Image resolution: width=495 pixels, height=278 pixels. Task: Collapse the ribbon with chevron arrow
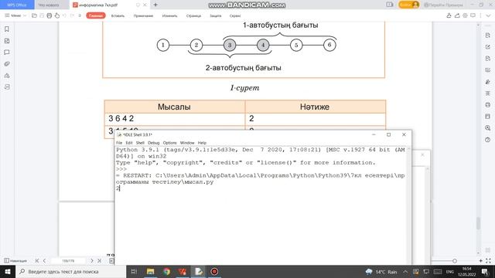(488, 15)
